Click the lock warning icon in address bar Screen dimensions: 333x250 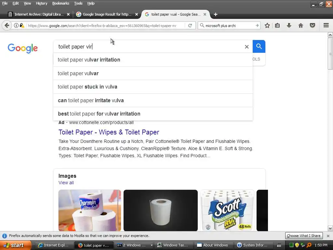22,25
